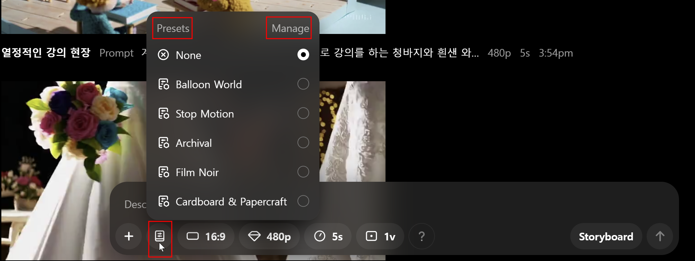The height and width of the screenshot is (261, 695).
Task: Open the presets list icon button
Action: [160, 236]
